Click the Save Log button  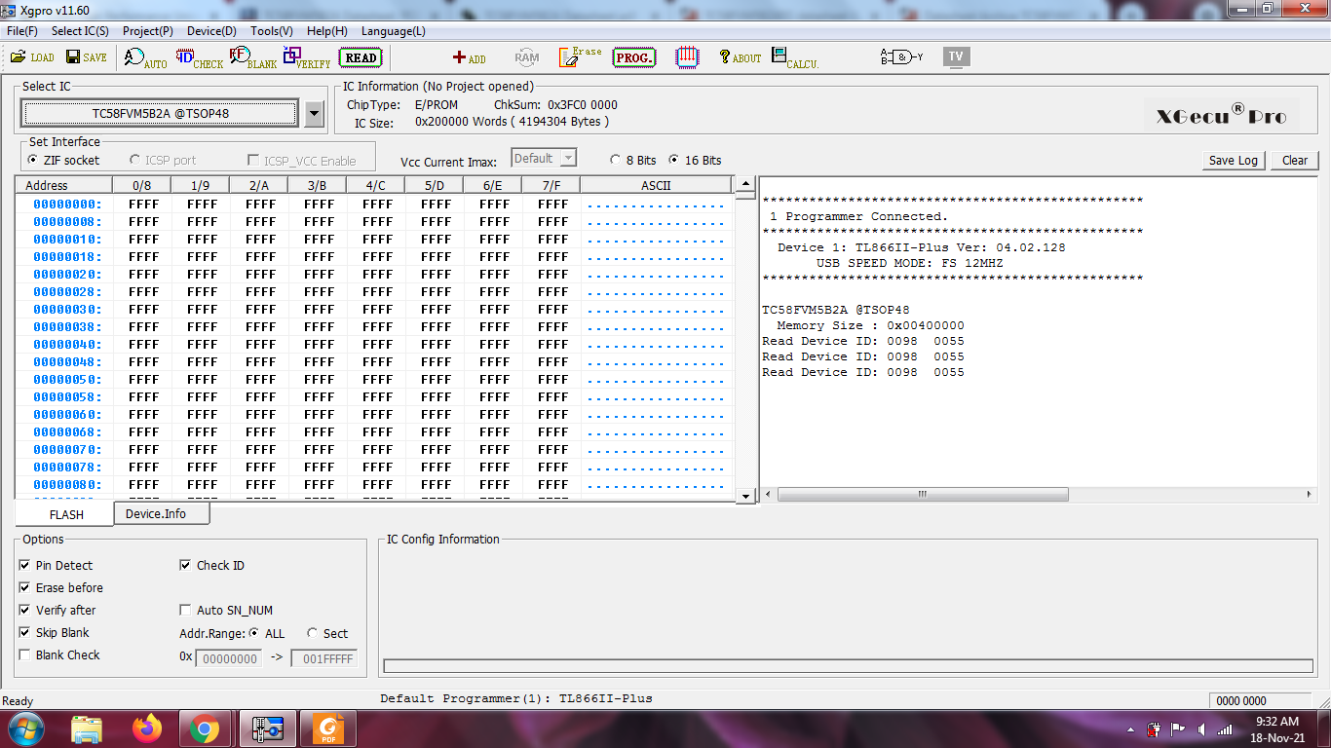pos(1234,161)
